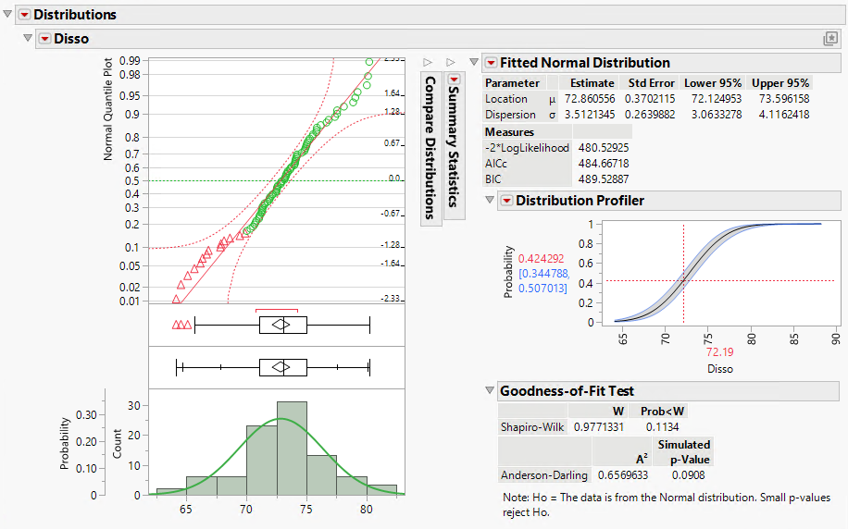Viewport: 848px width, 529px height.
Task: Click the Estimate column header
Action: click(x=592, y=83)
